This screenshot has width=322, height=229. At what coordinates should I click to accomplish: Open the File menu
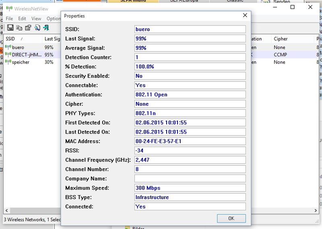[x=9, y=19]
